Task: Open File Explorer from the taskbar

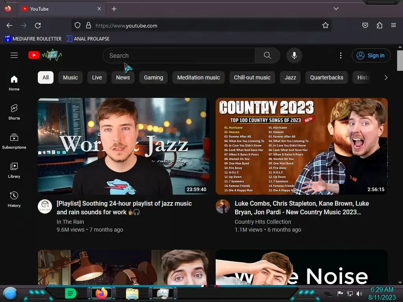Action: point(132,294)
